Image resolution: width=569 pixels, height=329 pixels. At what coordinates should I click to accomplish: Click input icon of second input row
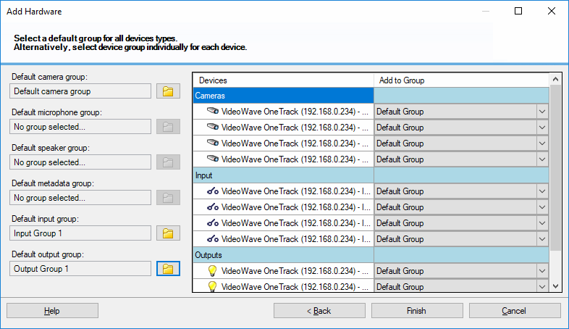coord(213,207)
